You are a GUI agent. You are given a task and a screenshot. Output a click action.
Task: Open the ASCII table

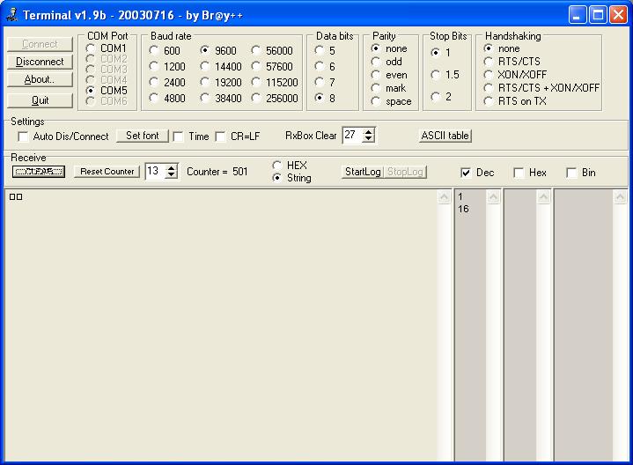coord(445,136)
